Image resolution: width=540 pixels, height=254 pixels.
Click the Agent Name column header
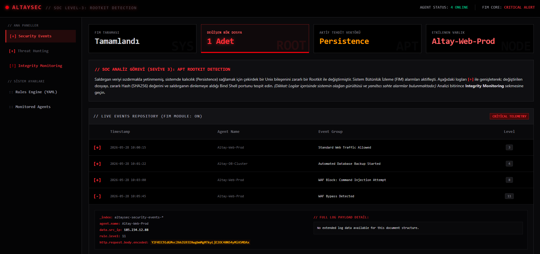pyautogui.click(x=228, y=132)
